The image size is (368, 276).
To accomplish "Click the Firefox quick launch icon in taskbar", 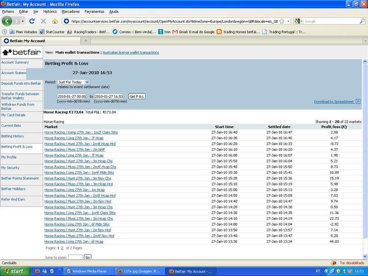I will point(37,271).
